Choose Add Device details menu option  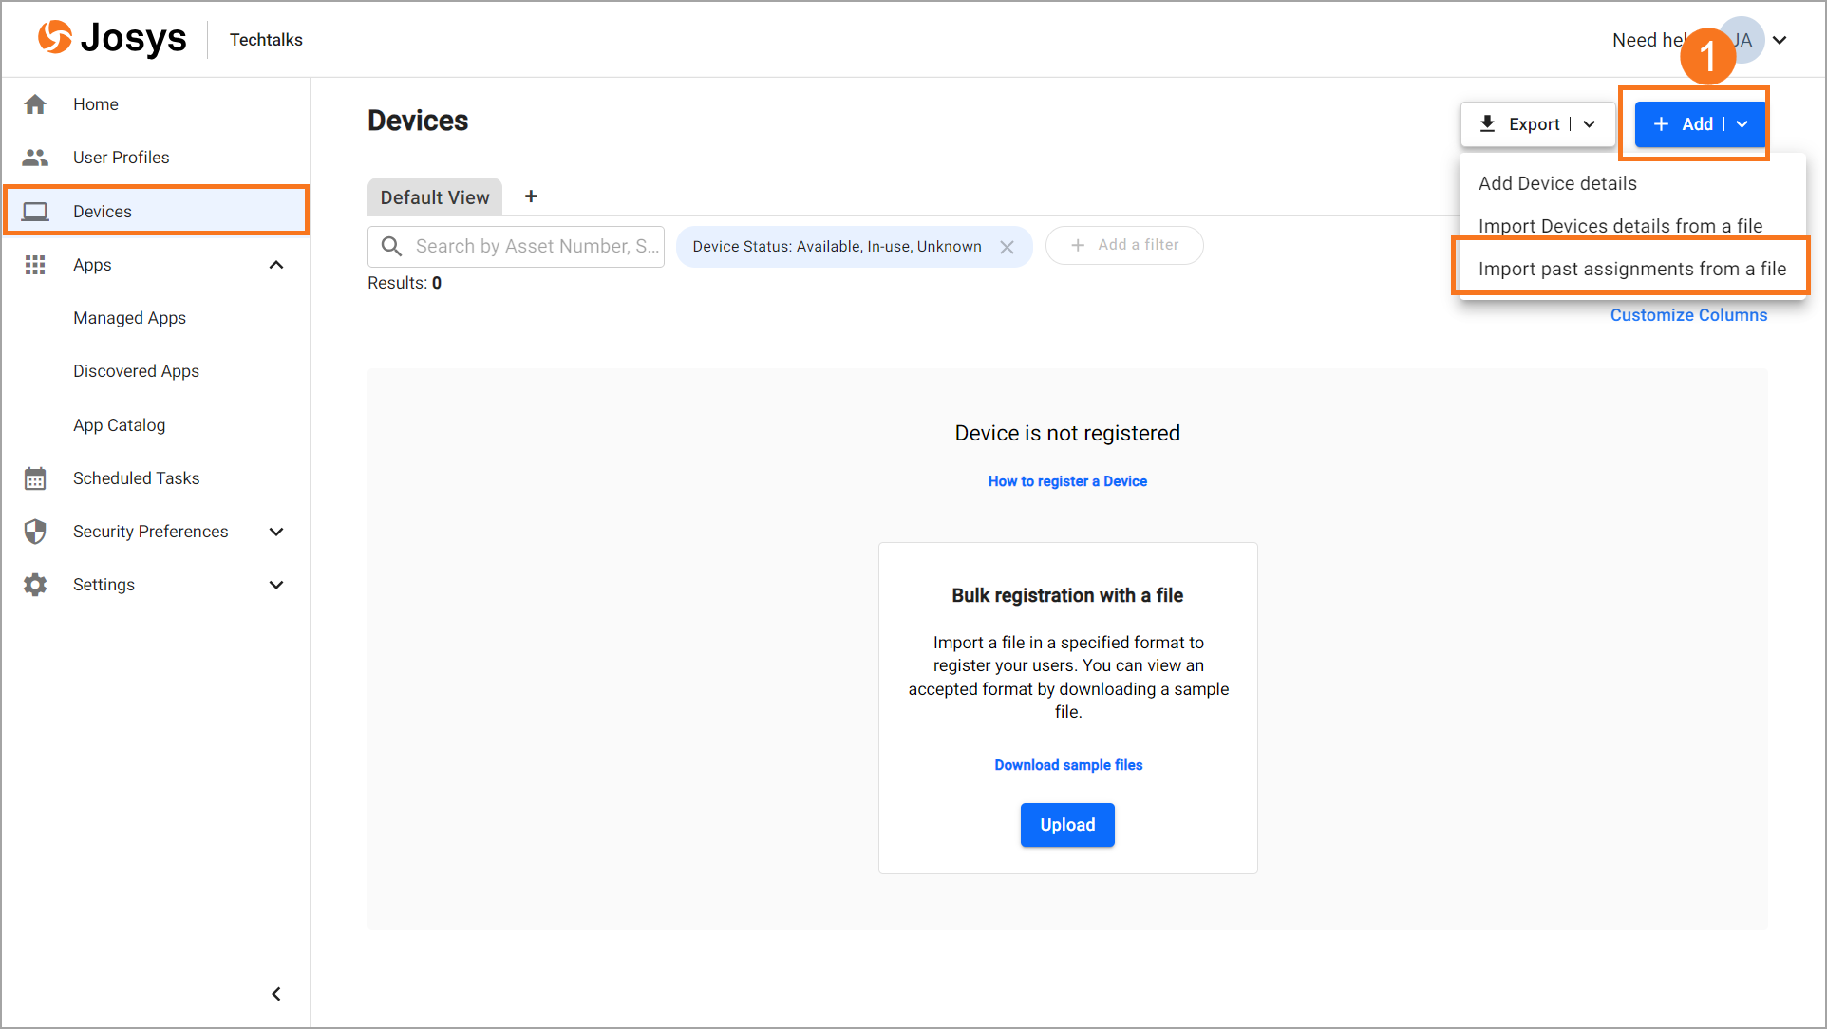point(1557,183)
